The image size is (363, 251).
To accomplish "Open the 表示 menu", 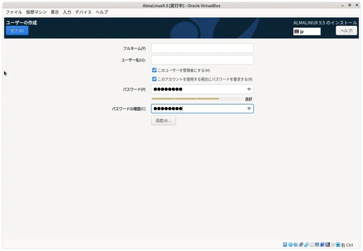I will tap(54, 12).
